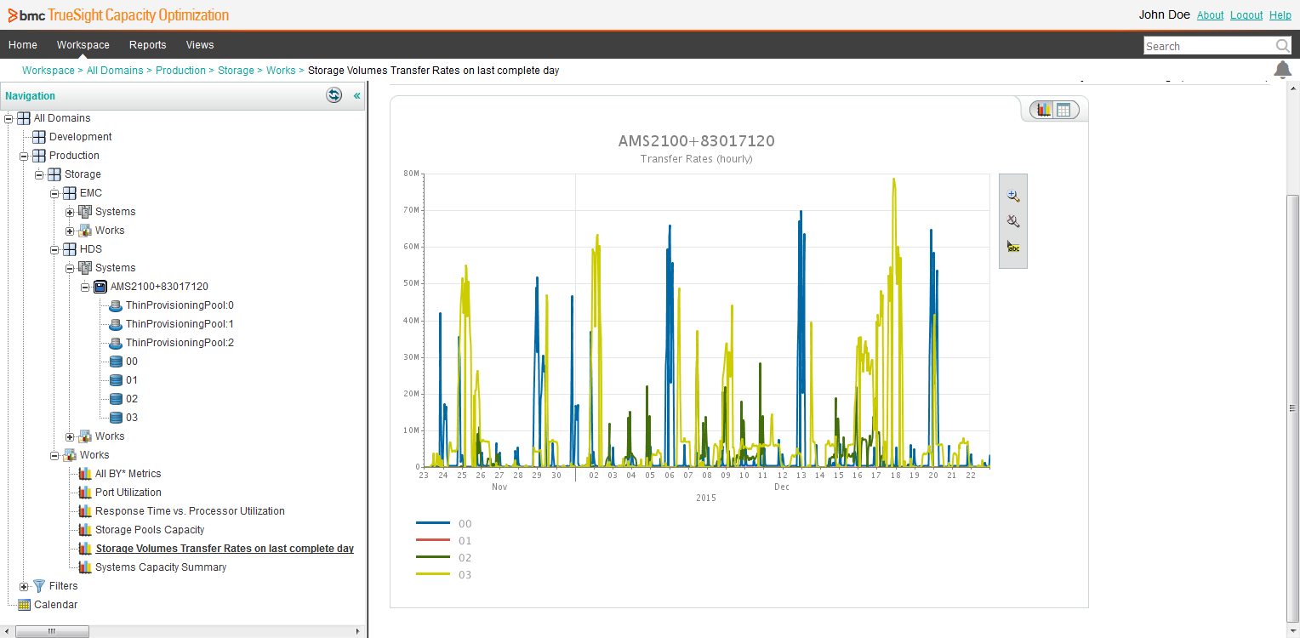This screenshot has width=1300, height=638.
Task: Open Response Time vs. Processor Utilization
Action: tap(190, 511)
